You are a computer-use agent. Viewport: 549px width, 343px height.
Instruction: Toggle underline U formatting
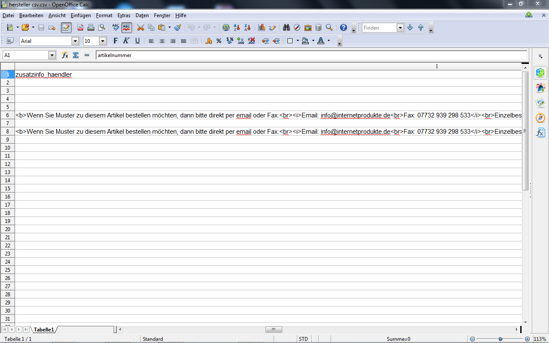(x=137, y=41)
